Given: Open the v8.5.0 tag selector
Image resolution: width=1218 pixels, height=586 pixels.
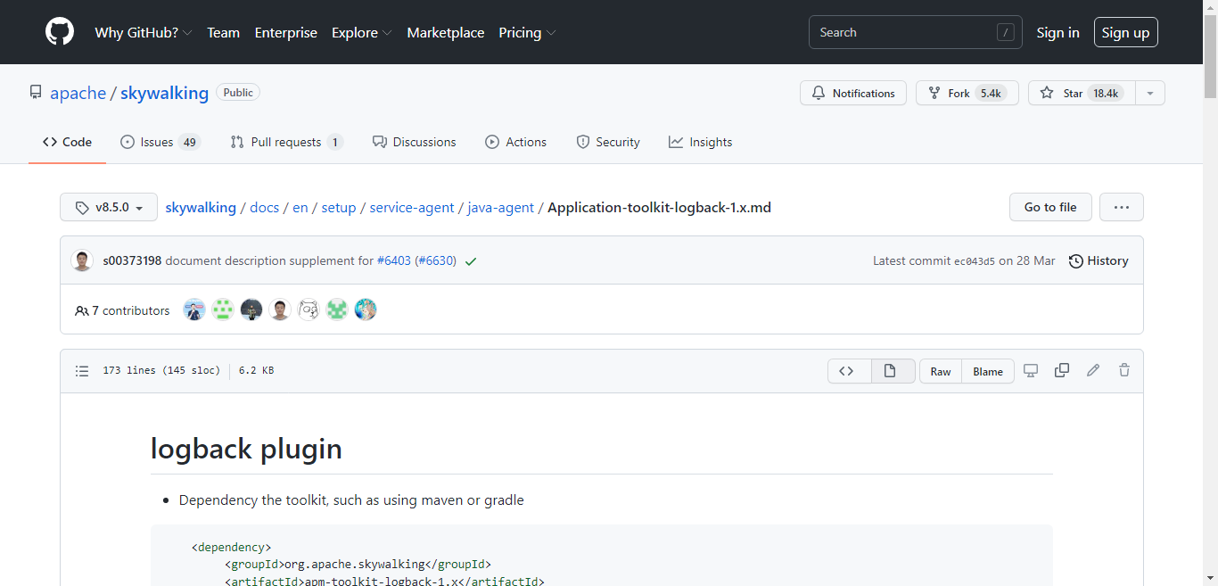Looking at the screenshot, I should [x=109, y=207].
